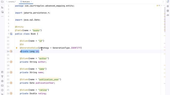Click the column gutter icon on line 26
The image size is (170, 95).
pos(11,93)
